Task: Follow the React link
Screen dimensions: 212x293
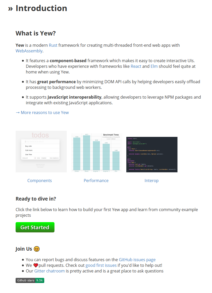Action: (x=136, y=66)
